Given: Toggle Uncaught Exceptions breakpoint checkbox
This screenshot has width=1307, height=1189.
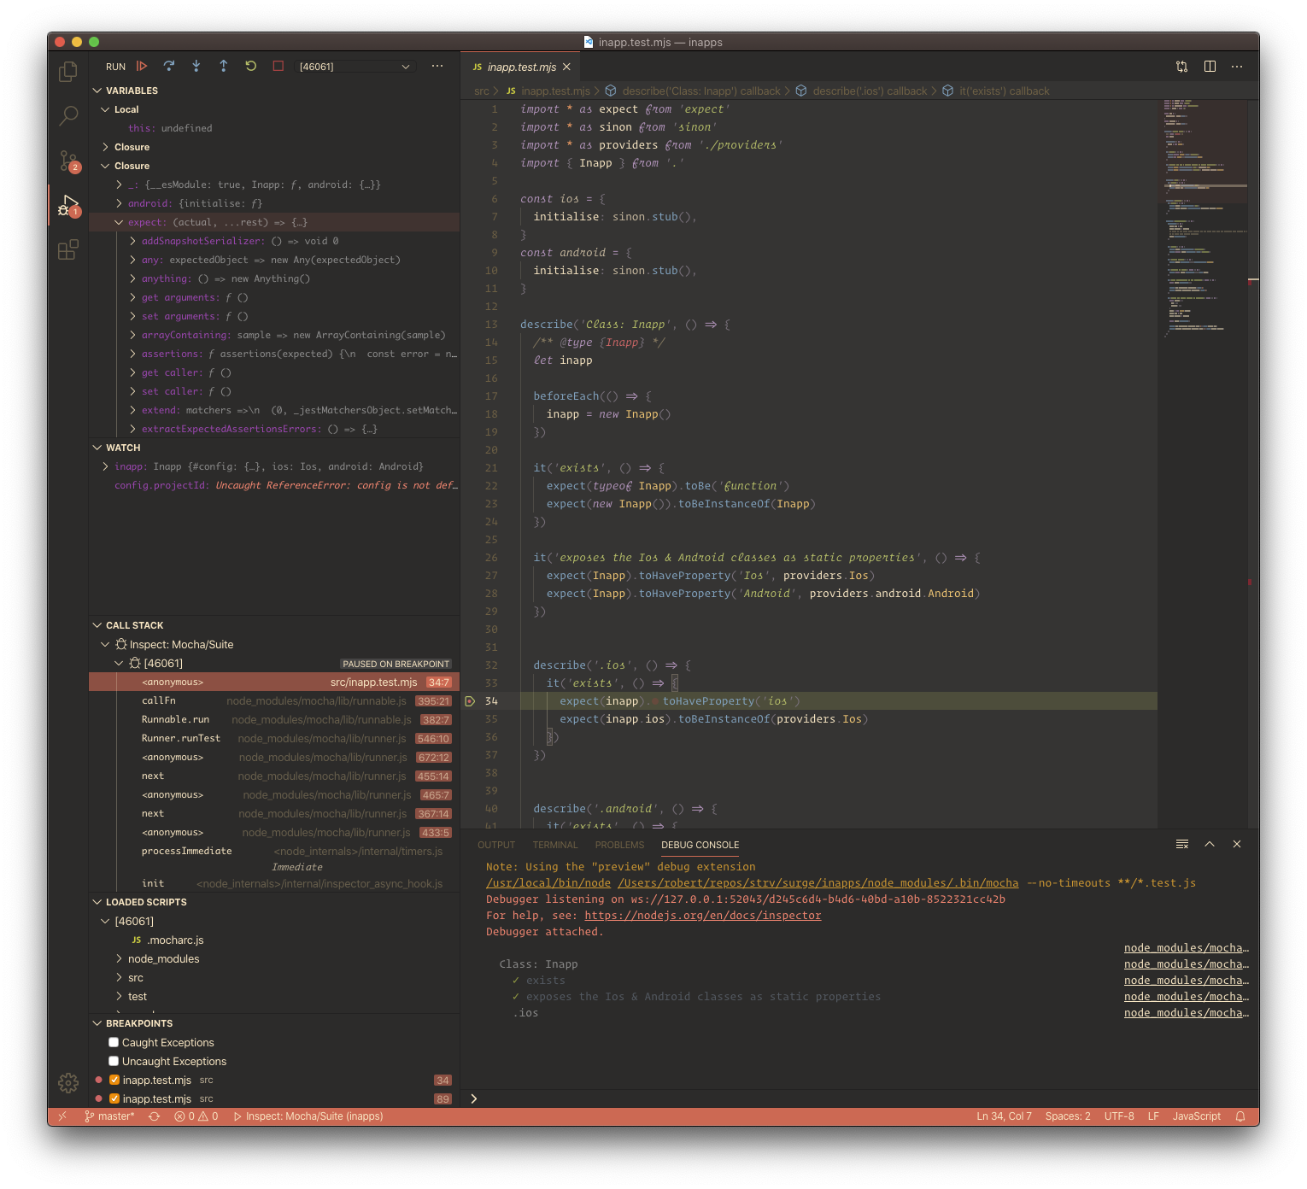Looking at the screenshot, I should tap(114, 1061).
